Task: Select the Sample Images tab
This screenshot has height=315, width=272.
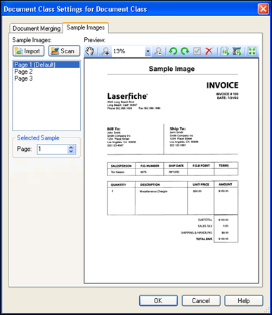Action: [x=86, y=27]
